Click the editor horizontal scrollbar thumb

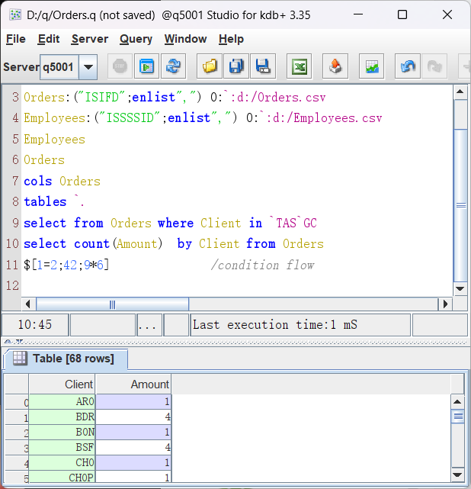(x=112, y=304)
